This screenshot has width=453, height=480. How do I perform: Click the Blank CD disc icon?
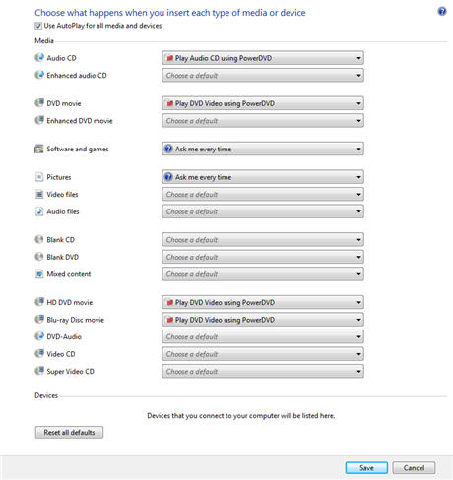pyautogui.click(x=39, y=239)
